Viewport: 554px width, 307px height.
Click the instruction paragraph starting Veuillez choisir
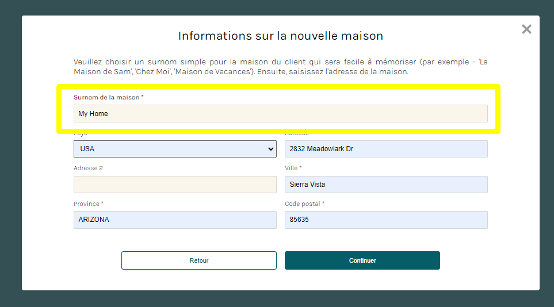[x=281, y=67]
